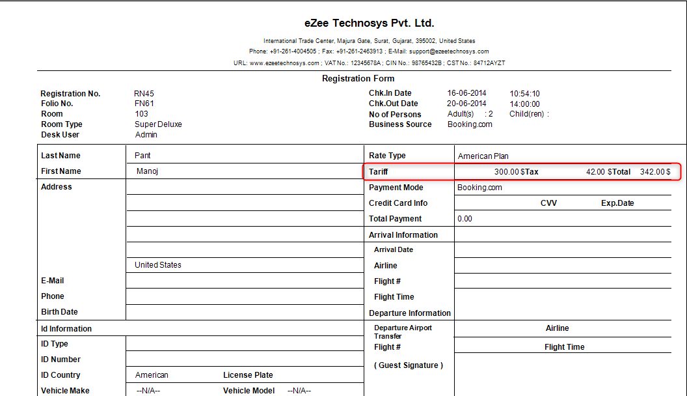This screenshot has height=396, width=687.
Task: Click the Vehicle Make label
Action: [65, 391]
